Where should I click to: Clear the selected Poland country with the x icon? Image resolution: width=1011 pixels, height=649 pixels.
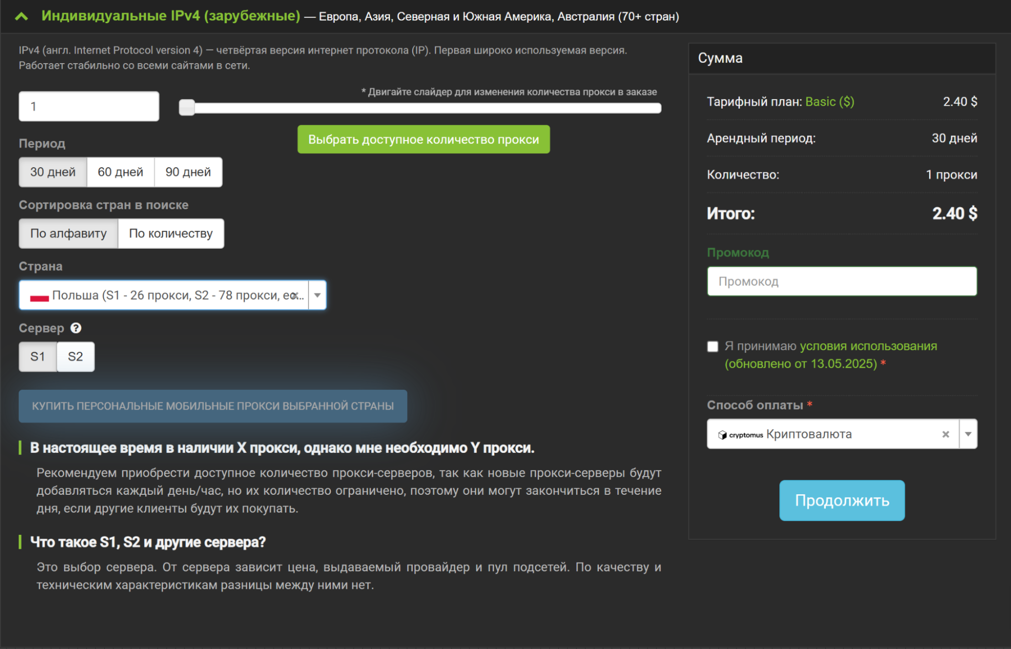(x=294, y=295)
